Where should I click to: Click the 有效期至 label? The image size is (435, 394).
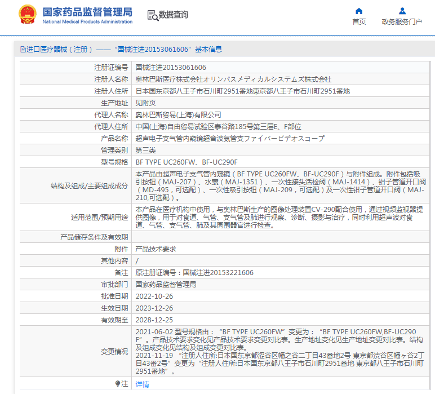click(x=114, y=320)
